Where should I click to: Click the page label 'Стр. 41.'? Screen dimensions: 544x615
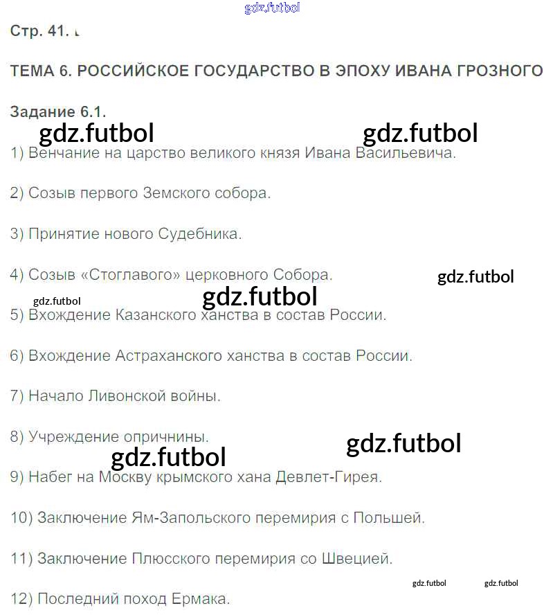point(39,31)
